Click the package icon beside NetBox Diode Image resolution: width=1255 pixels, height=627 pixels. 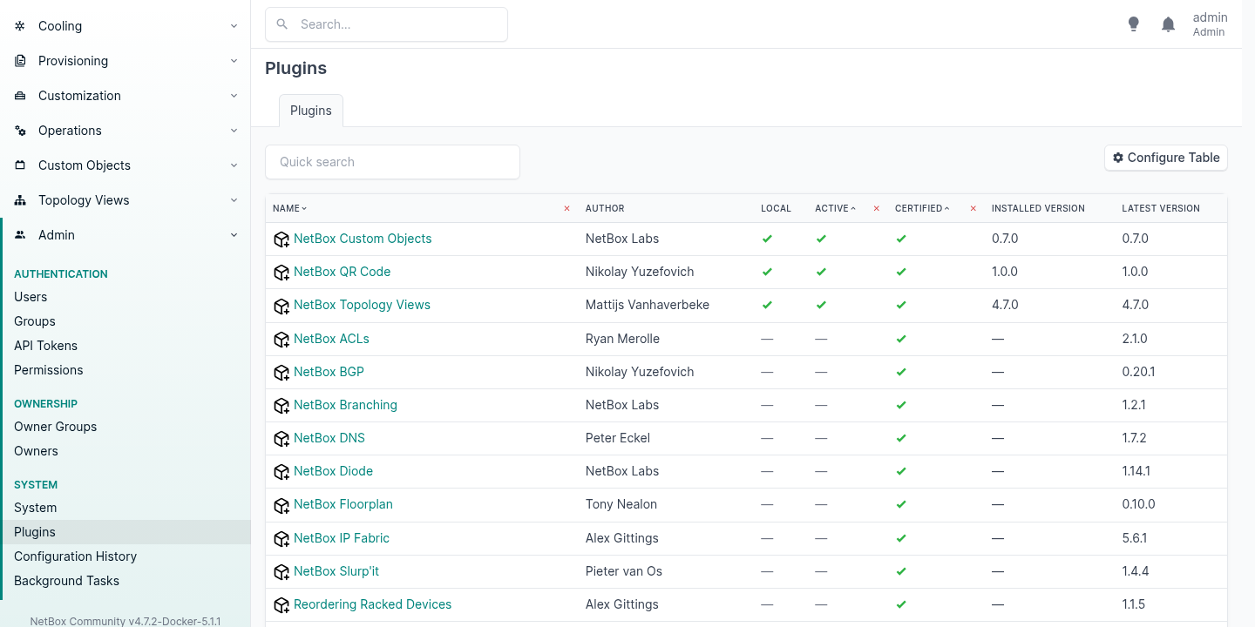point(282,472)
